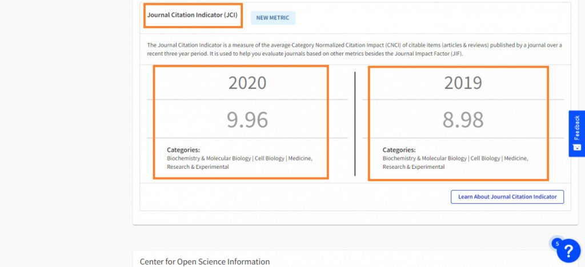585x267 pixels.
Task: Select the Journal Citation Indicator (JCI) heading
Action: point(193,15)
